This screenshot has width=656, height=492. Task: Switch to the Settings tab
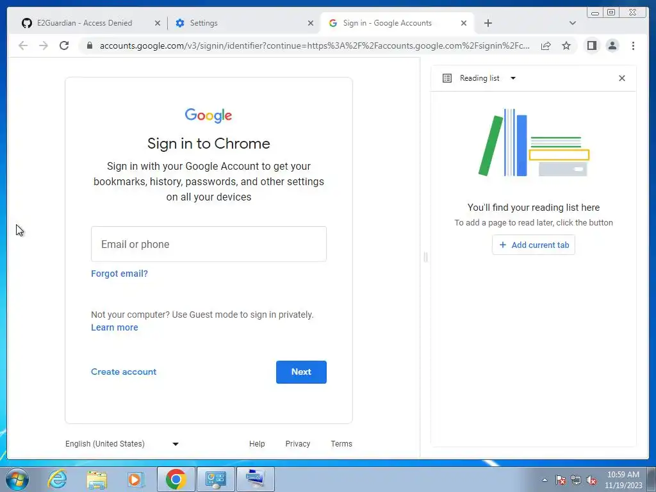tap(244, 23)
